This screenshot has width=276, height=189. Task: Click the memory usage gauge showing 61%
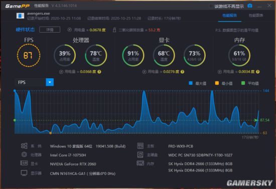pos(239,55)
